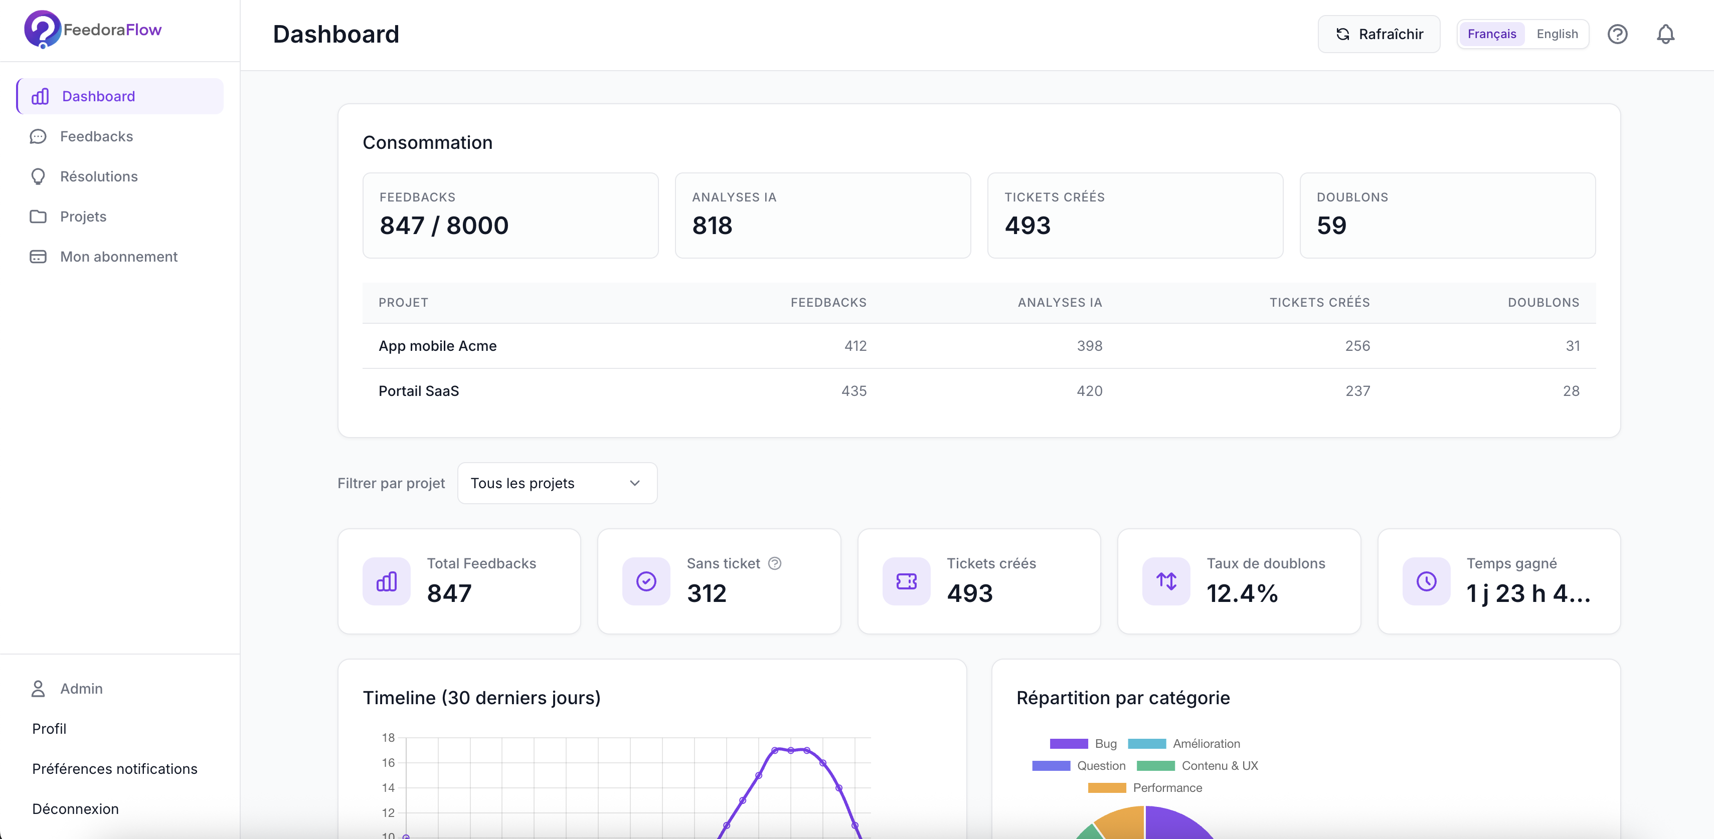Click the 12.4% duplicate rate value
Screen dimensions: 1714x839
point(1242,594)
